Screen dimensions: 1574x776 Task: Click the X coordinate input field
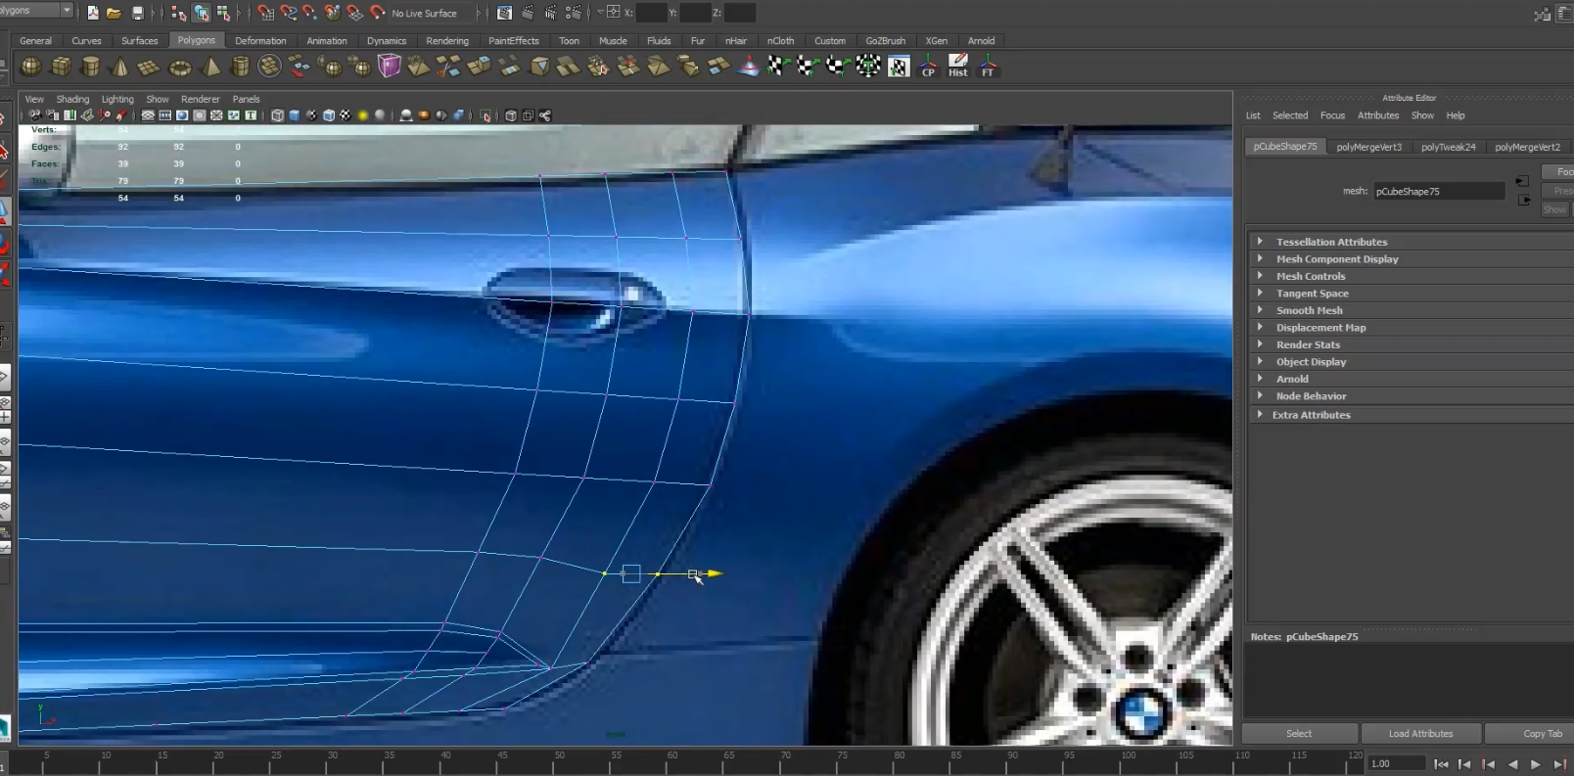(x=652, y=13)
